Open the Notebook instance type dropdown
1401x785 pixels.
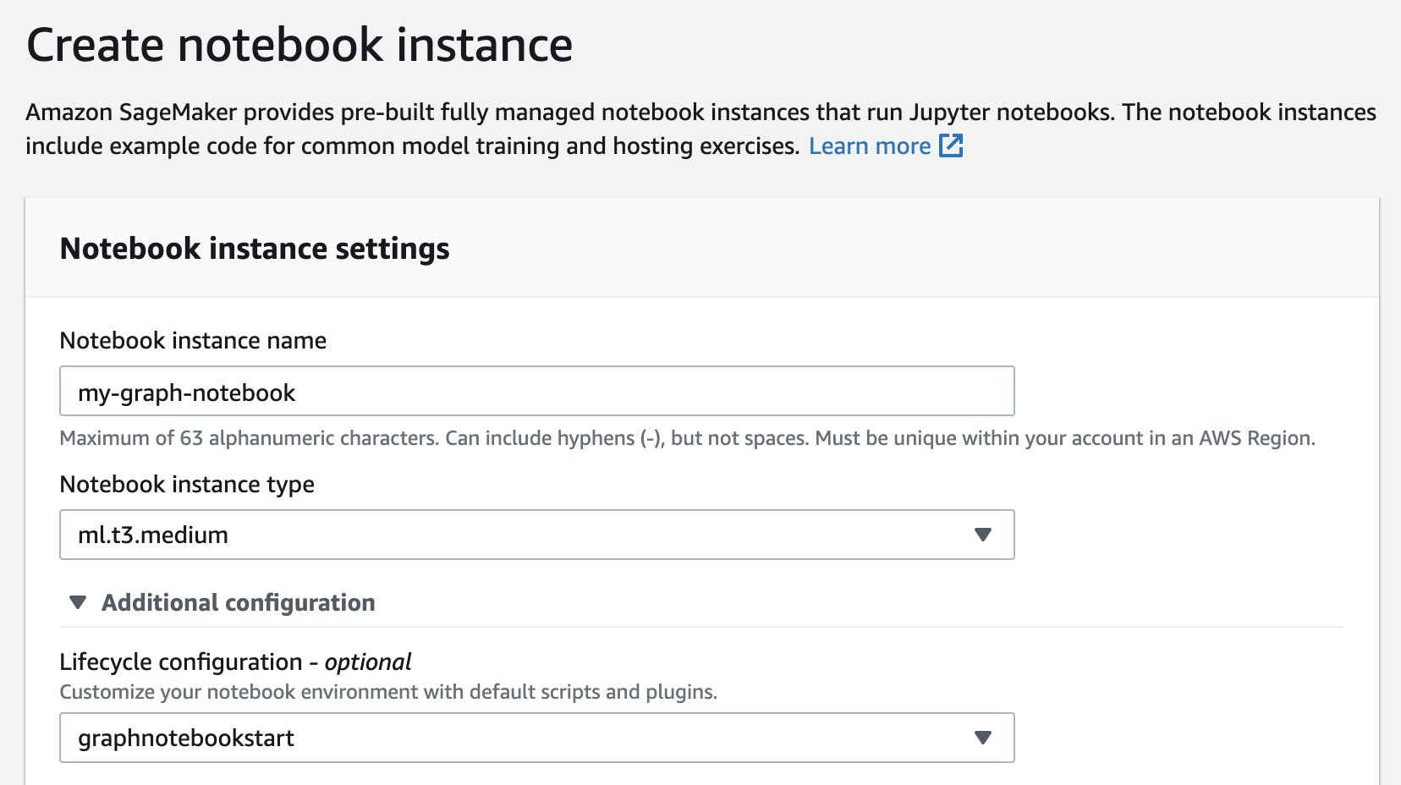coord(537,535)
